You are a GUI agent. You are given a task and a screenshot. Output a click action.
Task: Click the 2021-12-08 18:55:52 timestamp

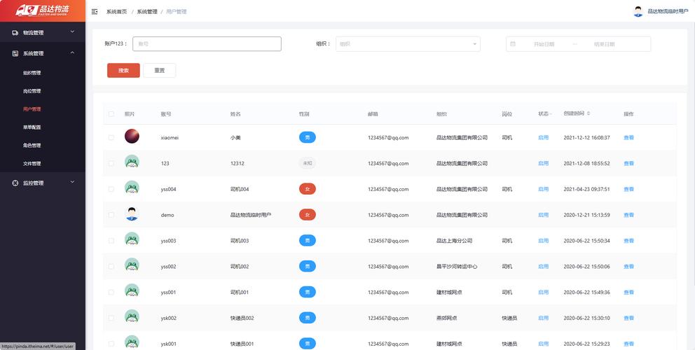(x=587, y=163)
